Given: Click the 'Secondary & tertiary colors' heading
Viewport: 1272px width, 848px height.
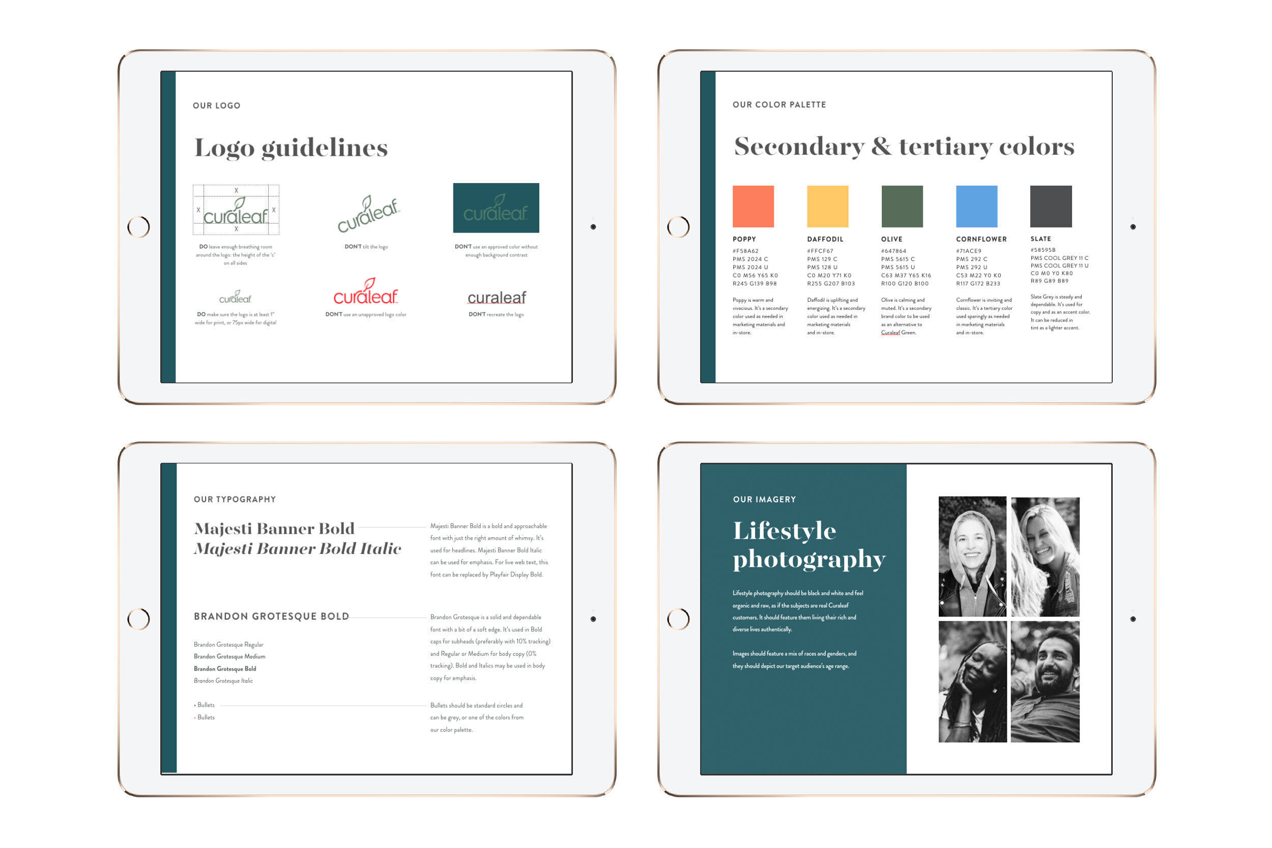Looking at the screenshot, I should point(904,146).
